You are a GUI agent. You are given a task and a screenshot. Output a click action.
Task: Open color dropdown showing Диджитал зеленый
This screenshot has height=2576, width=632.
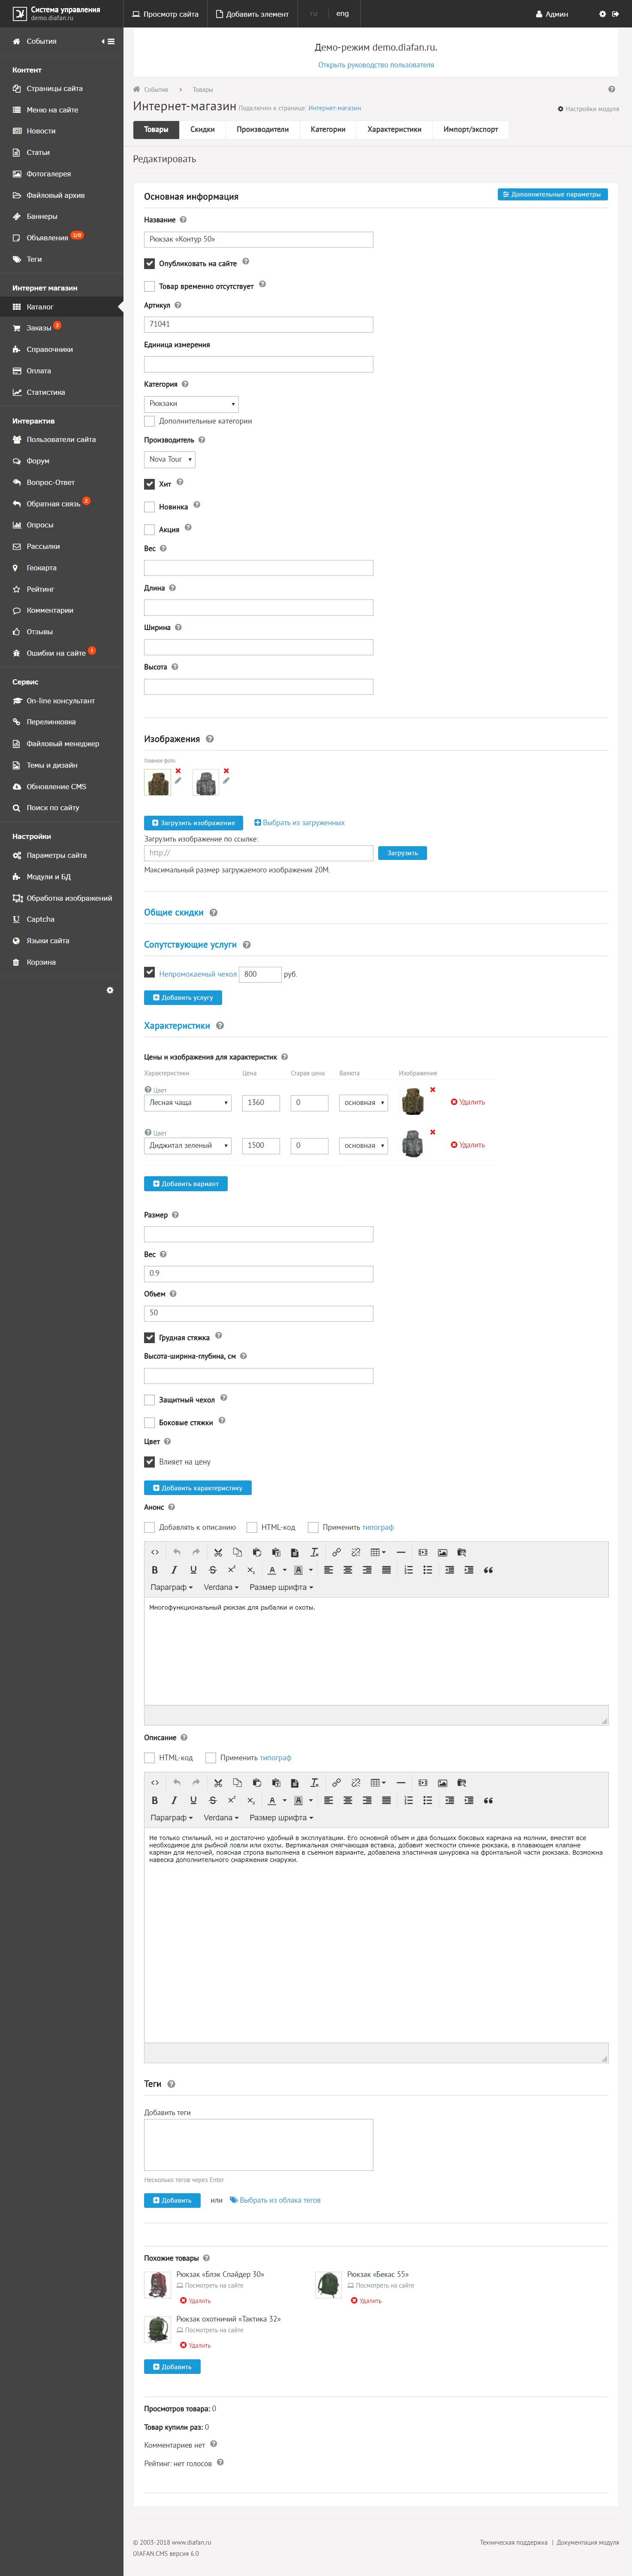point(188,1146)
